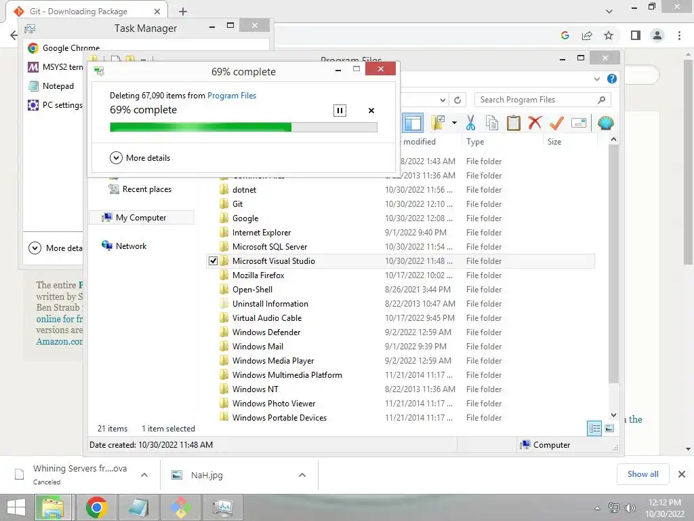
Task: Open the folder options icon in the Explorer toolbar
Action: [438, 123]
